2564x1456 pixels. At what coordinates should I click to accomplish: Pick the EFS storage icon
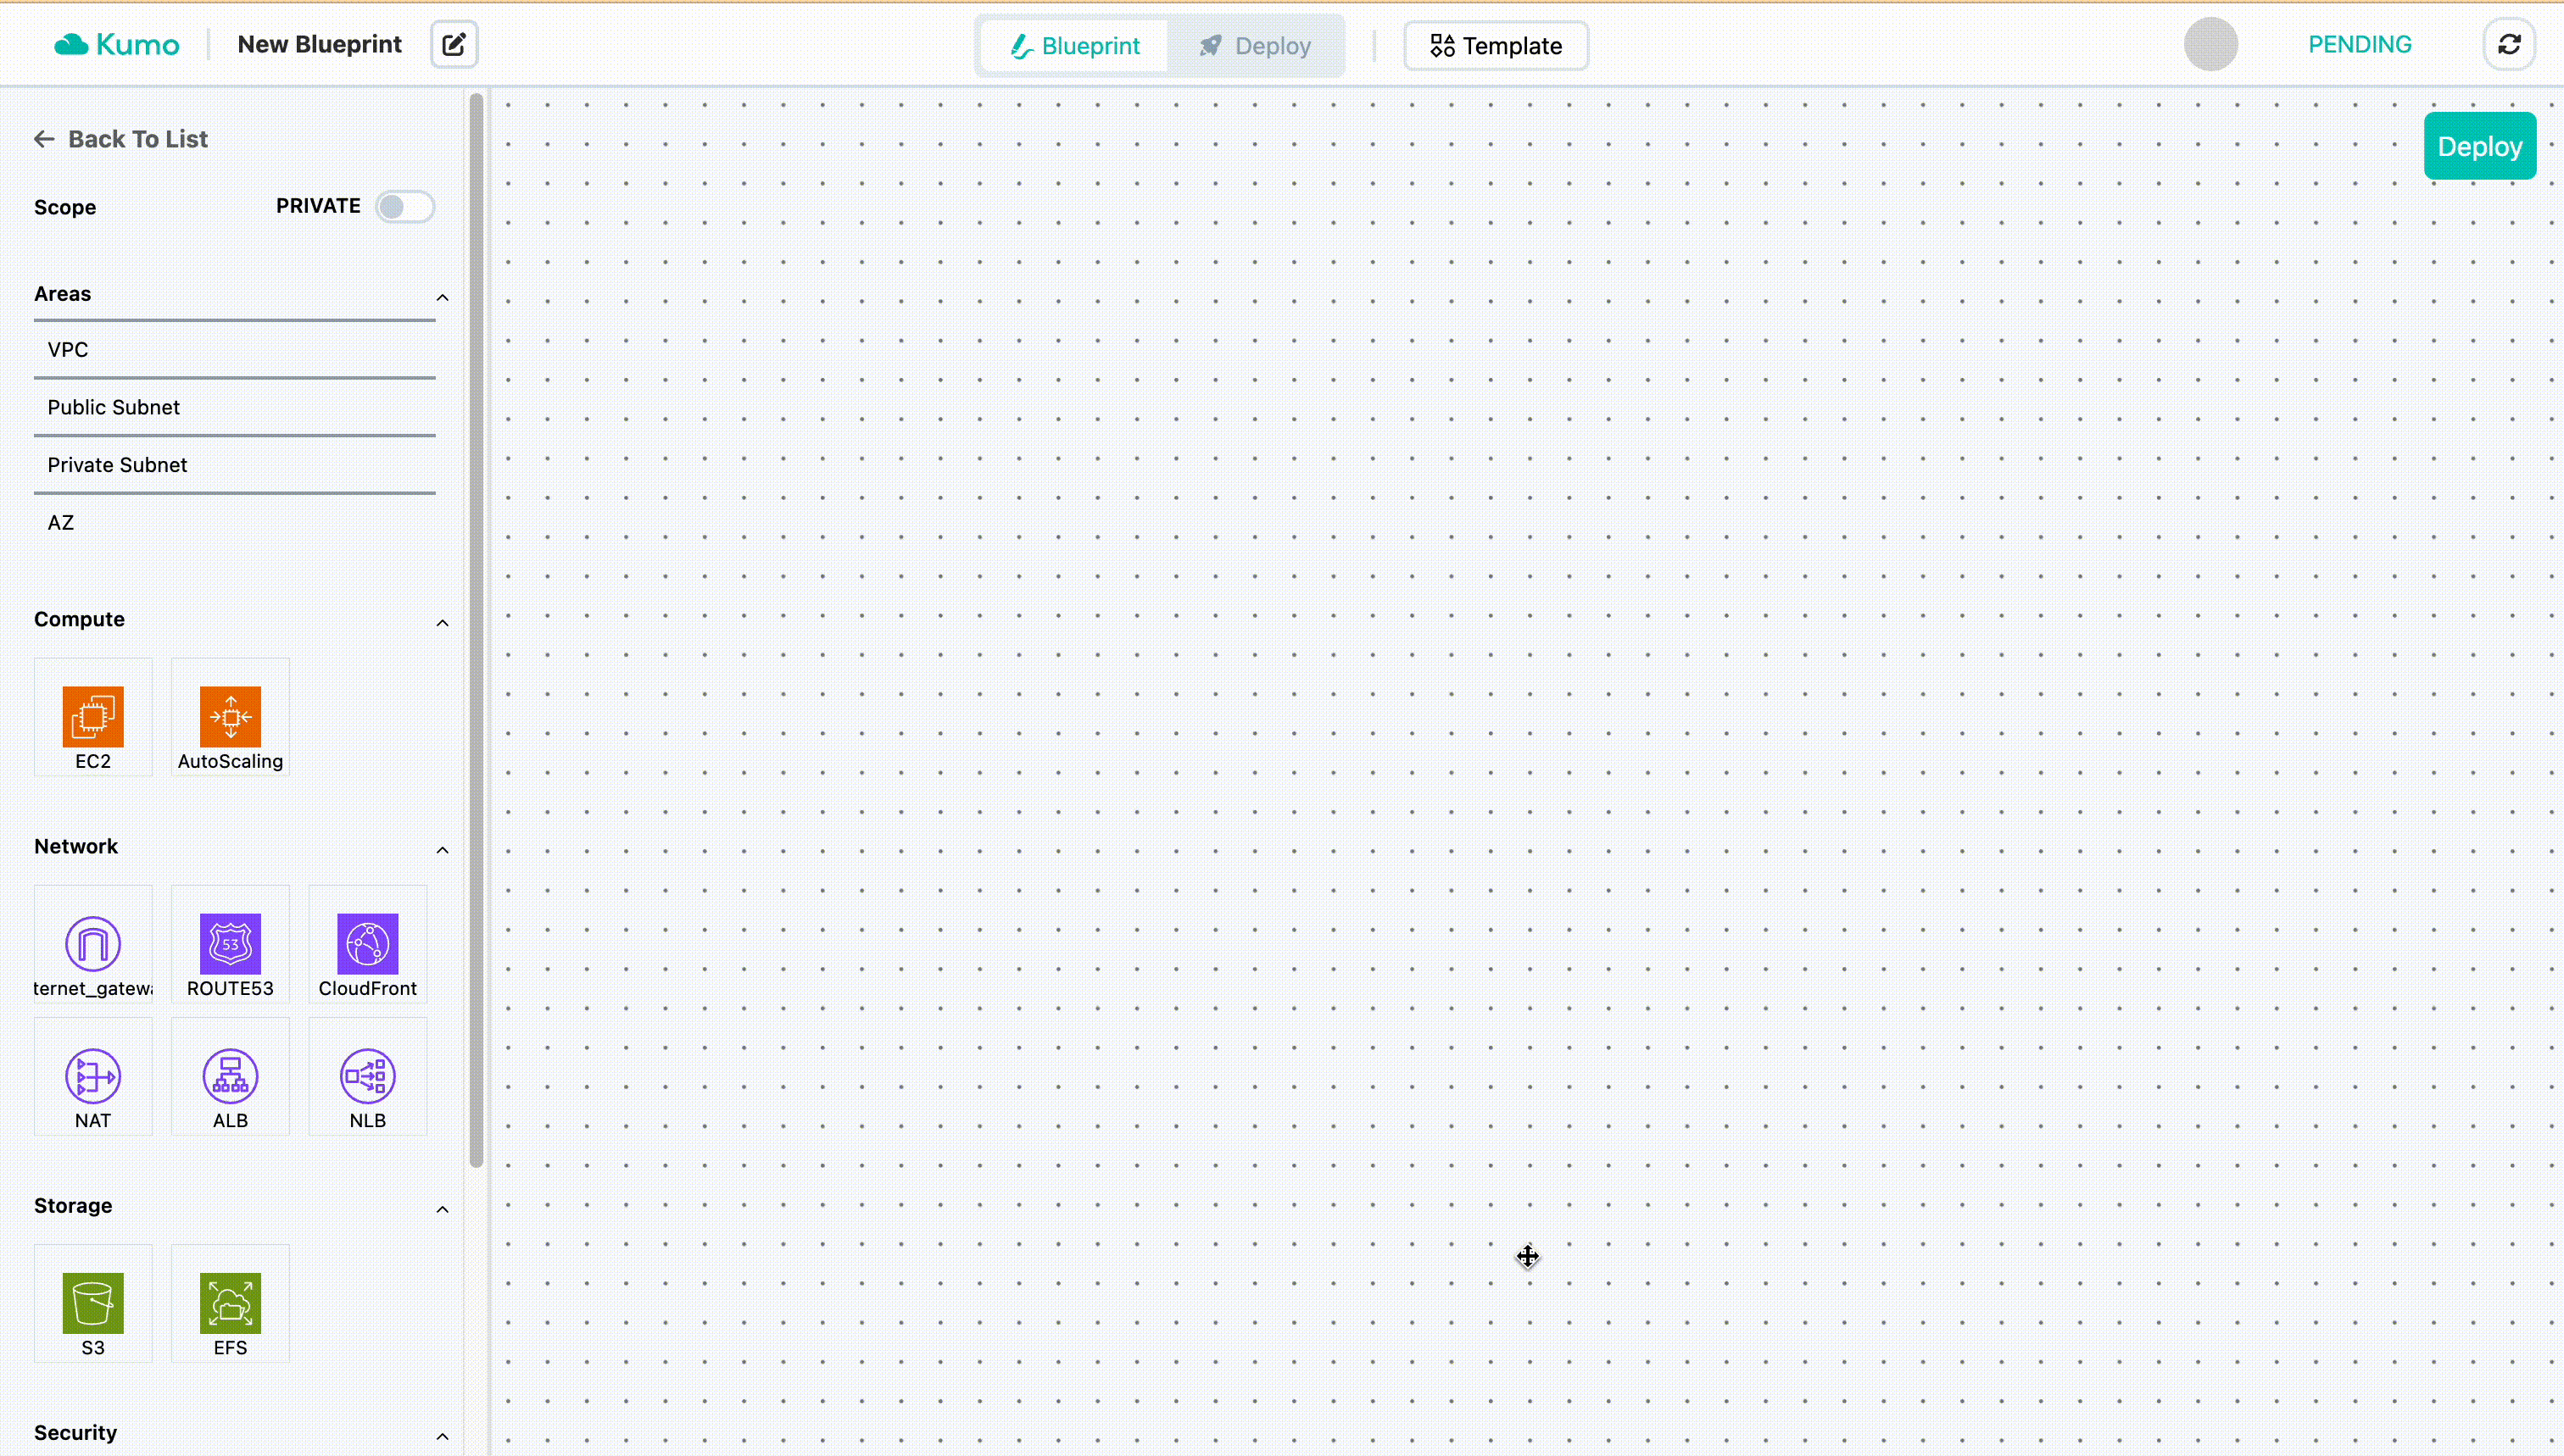pyautogui.click(x=230, y=1303)
